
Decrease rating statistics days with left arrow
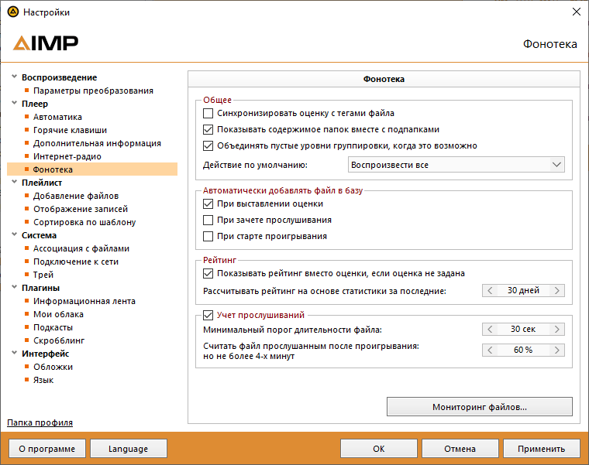click(x=489, y=291)
